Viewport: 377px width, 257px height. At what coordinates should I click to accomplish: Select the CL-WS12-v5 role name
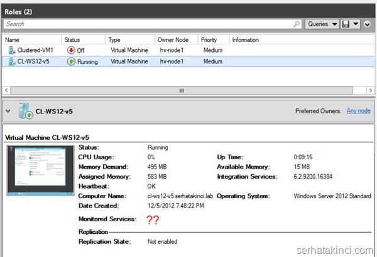[x=33, y=61]
